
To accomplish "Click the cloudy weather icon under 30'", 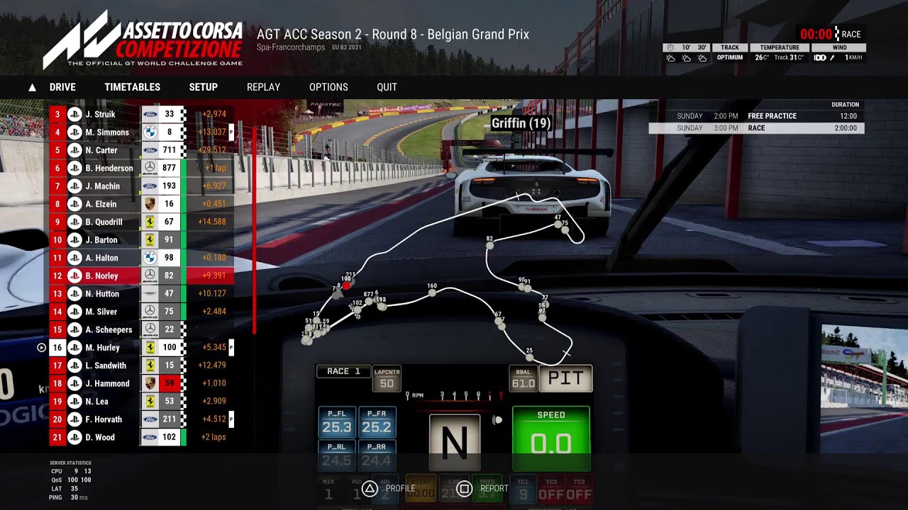I will point(702,58).
